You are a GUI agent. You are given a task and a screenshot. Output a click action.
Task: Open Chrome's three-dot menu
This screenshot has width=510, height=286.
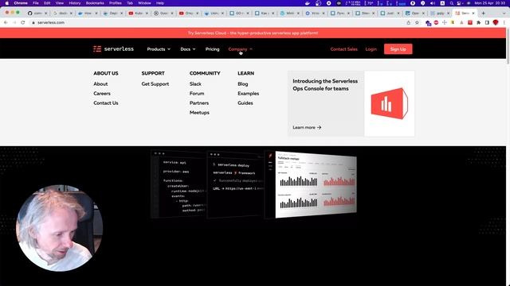pos(504,23)
